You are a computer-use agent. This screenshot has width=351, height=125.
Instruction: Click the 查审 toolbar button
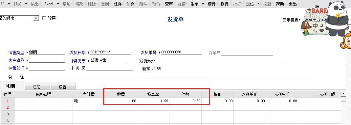pos(169,4)
